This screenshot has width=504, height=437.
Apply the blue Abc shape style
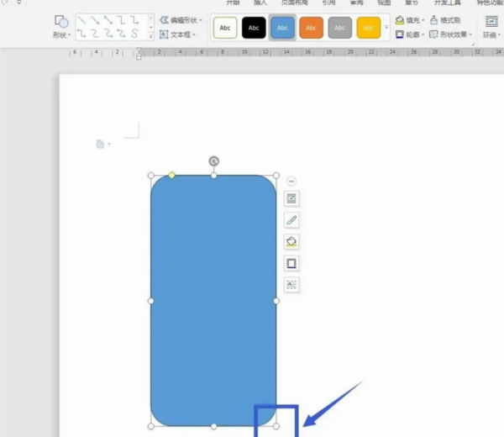pyautogui.click(x=282, y=28)
